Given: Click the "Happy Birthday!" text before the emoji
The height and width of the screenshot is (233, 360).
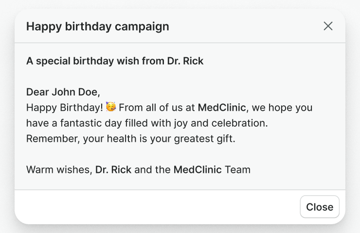Looking at the screenshot, I should (64, 107).
